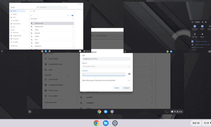Collapse the Advanced section in the small Settings window
This screenshot has width=211, height=127.
pos(24,30)
